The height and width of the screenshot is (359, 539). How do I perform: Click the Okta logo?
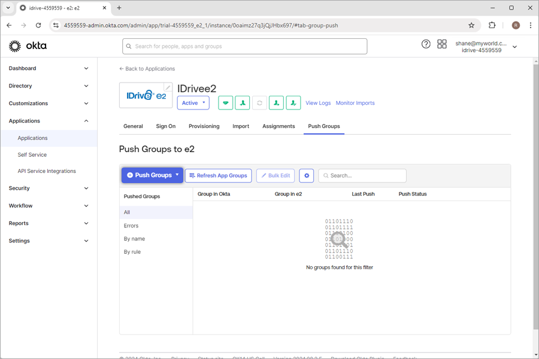click(x=28, y=45)
